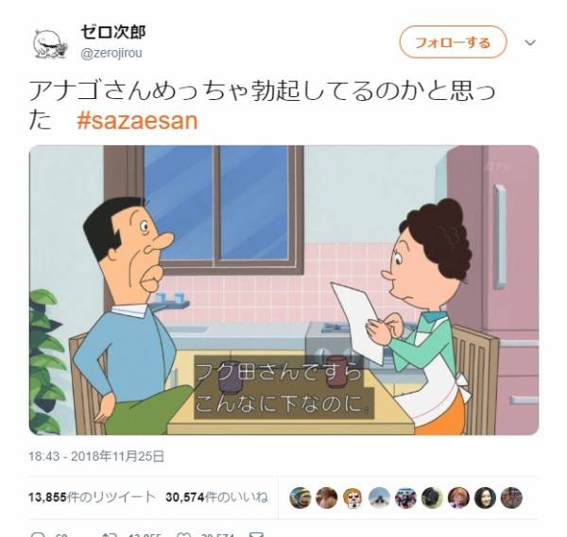The image size is (567, 537).
Task: Click the retweet icon beside 13,855
Action: (x=109, y=534)
